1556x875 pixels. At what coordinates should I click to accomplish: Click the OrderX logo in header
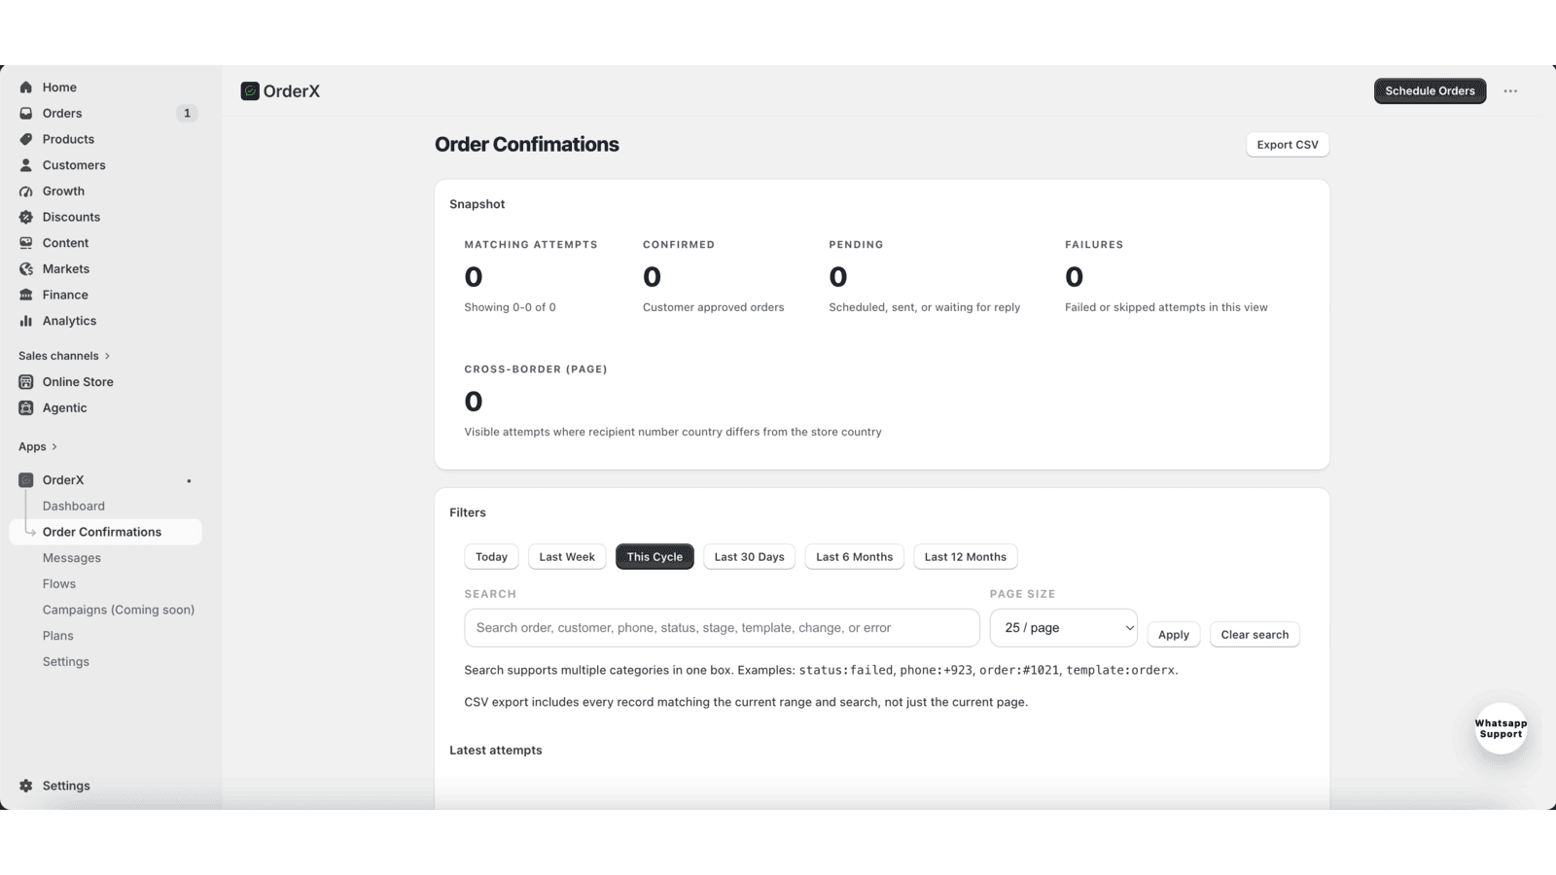(x=250, y=90)
